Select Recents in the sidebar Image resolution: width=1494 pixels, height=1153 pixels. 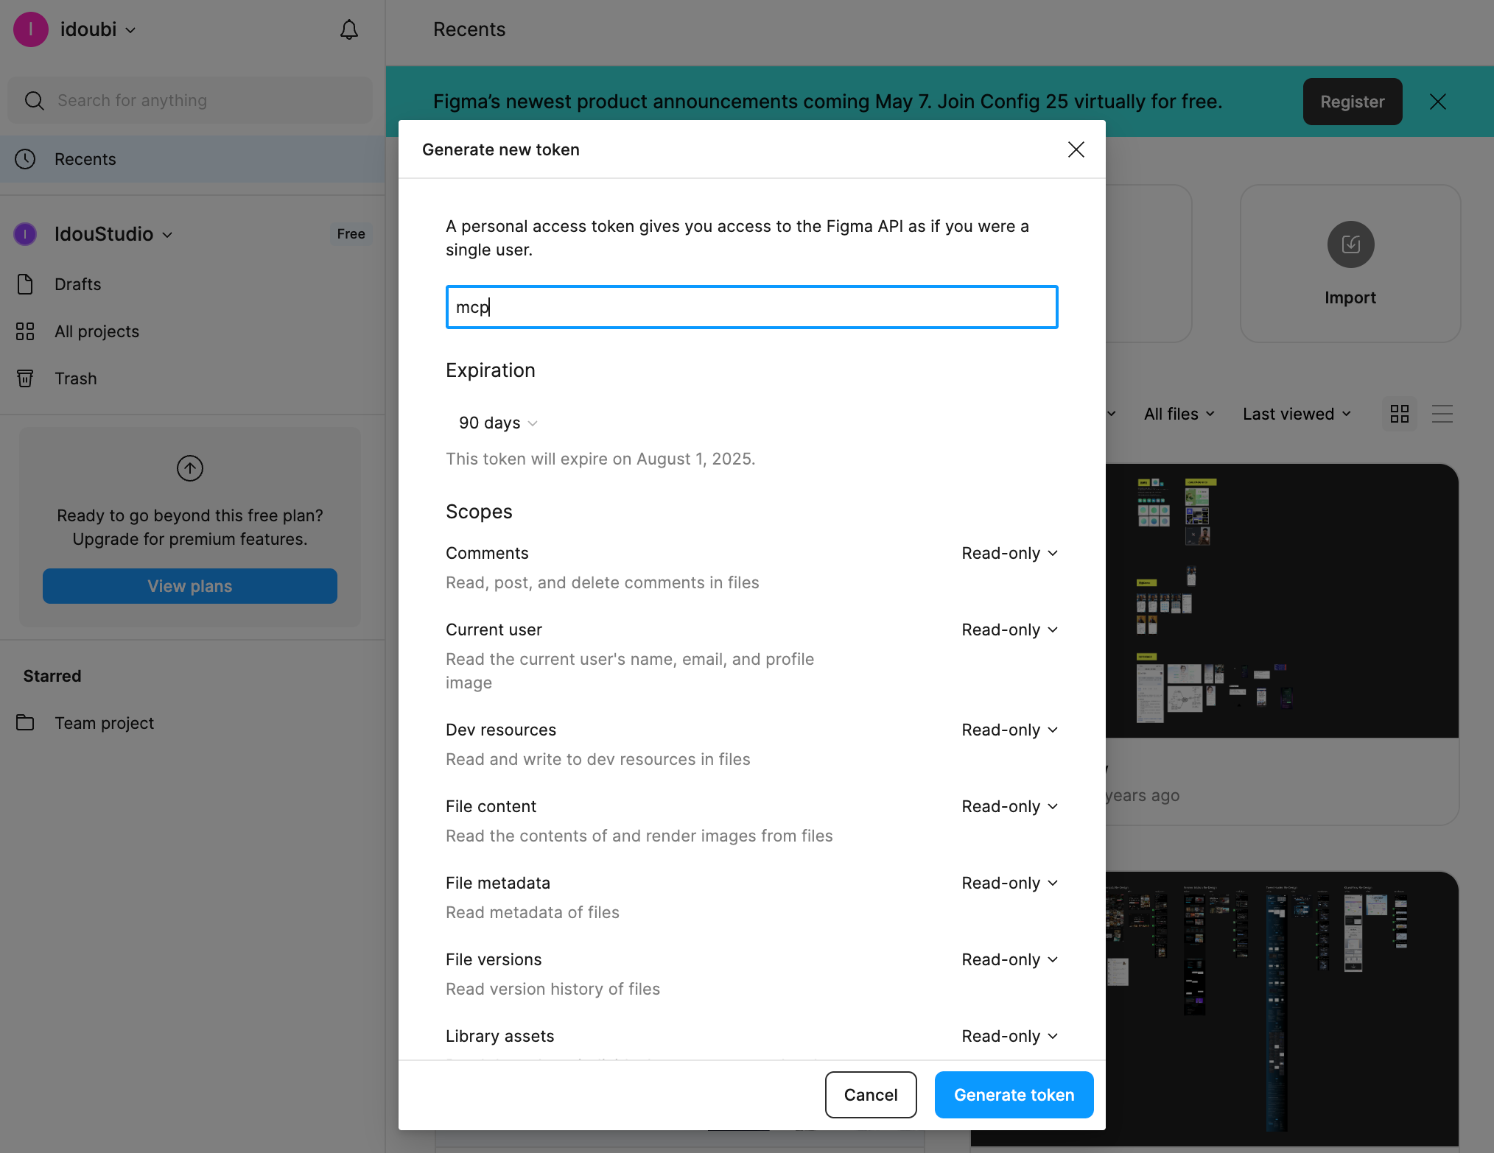(85, 159)
